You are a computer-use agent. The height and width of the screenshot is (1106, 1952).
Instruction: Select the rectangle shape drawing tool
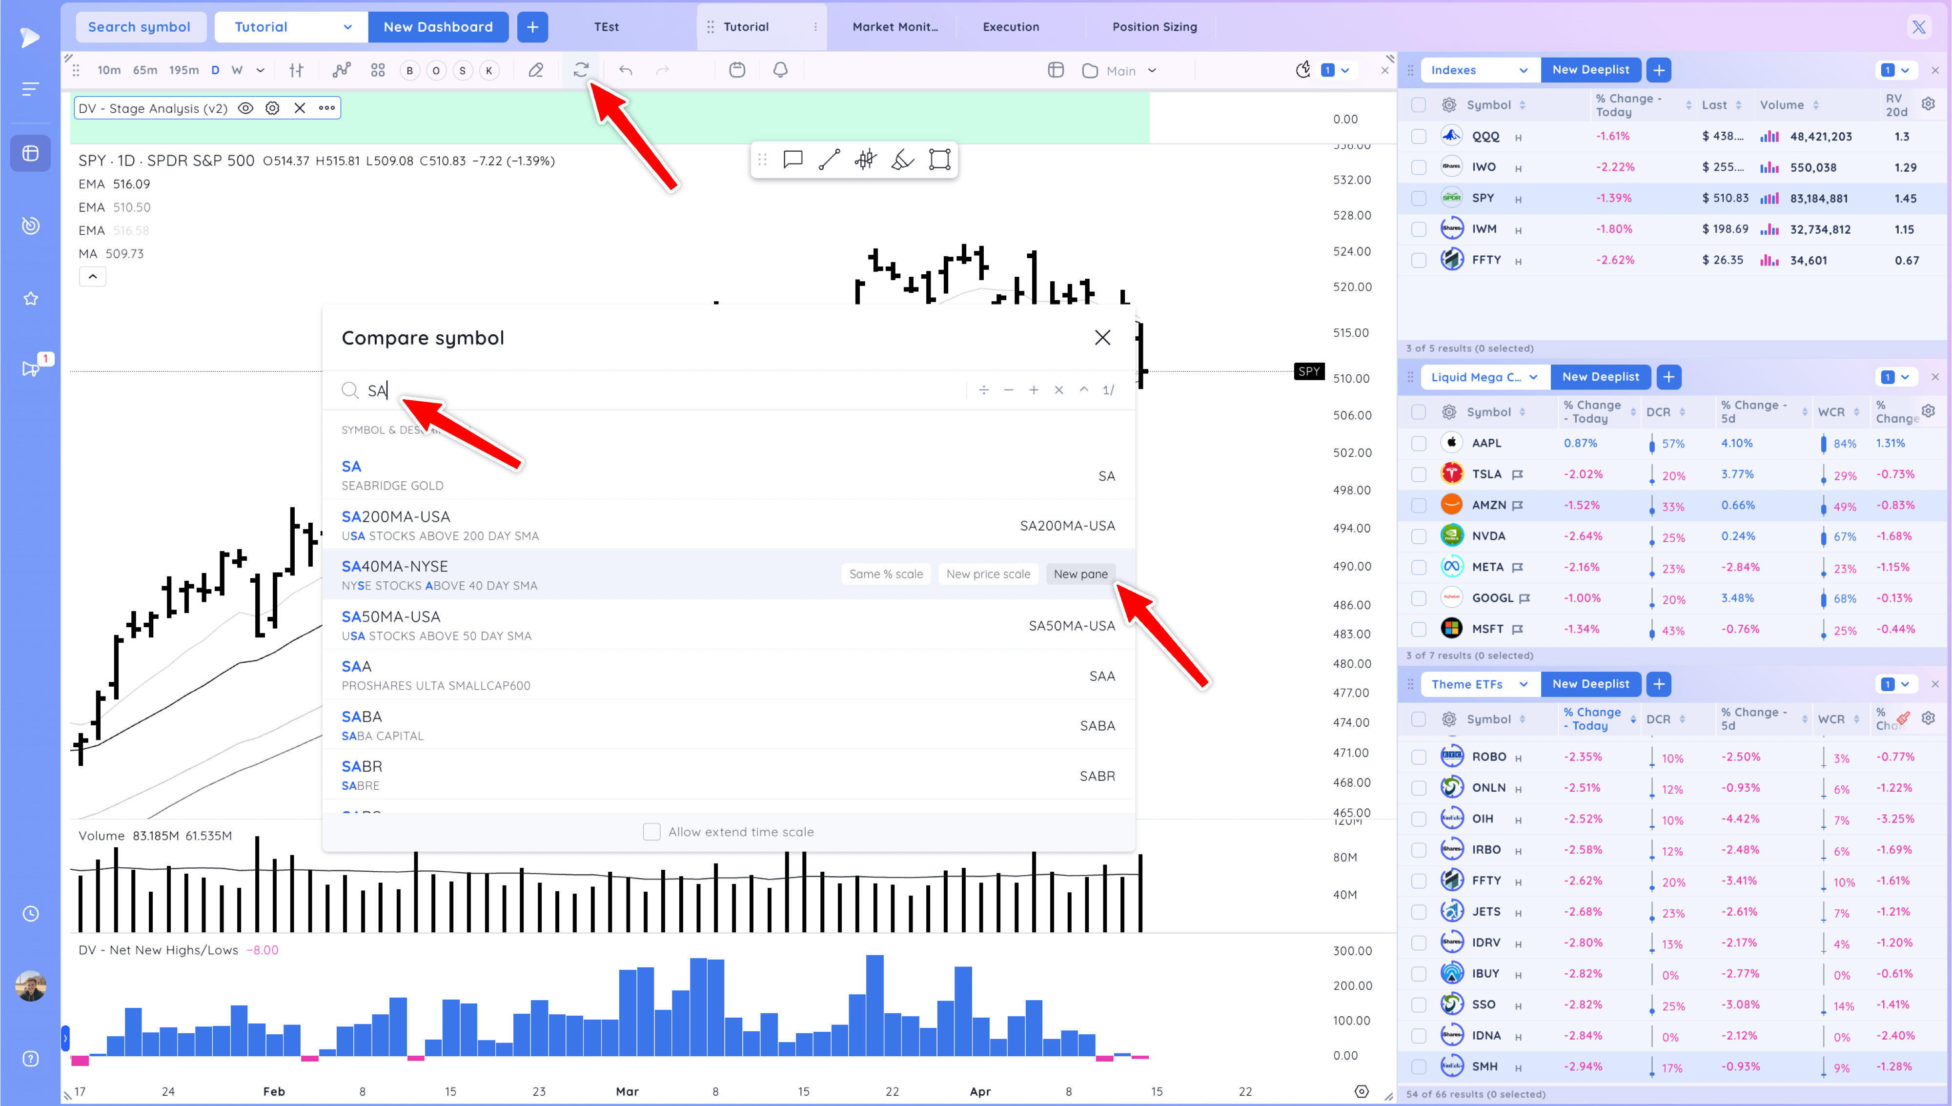(x=939, y=160)
